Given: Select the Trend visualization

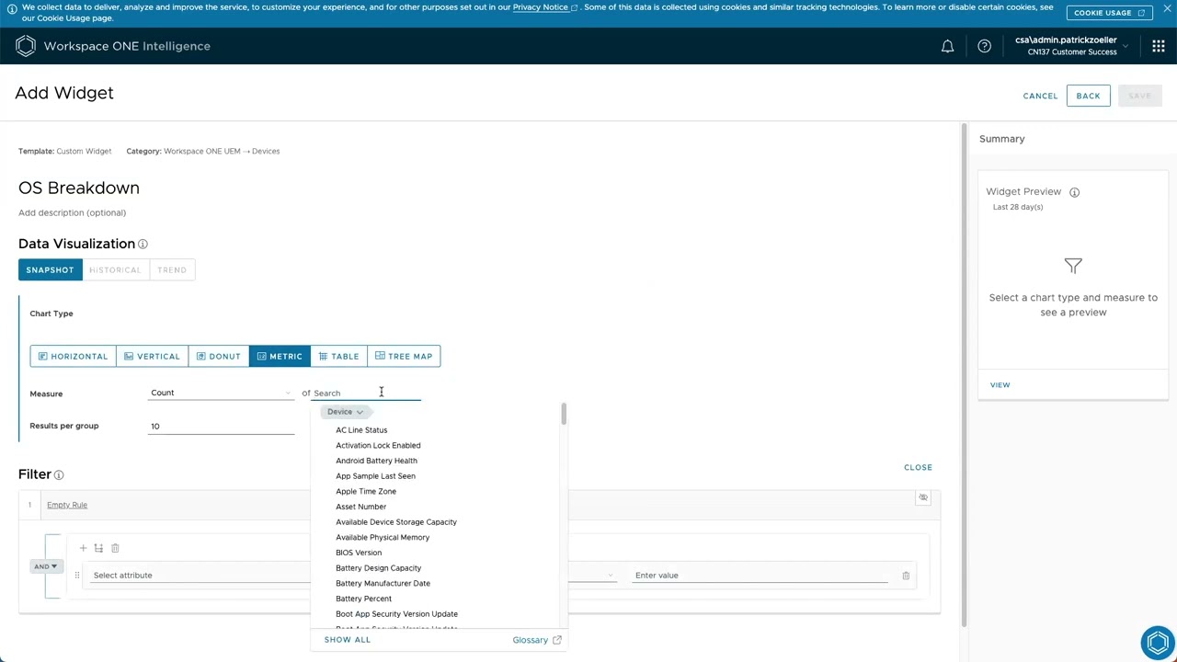Looking at the screenshot, I should pyautogui.click(x=172, y=269).
